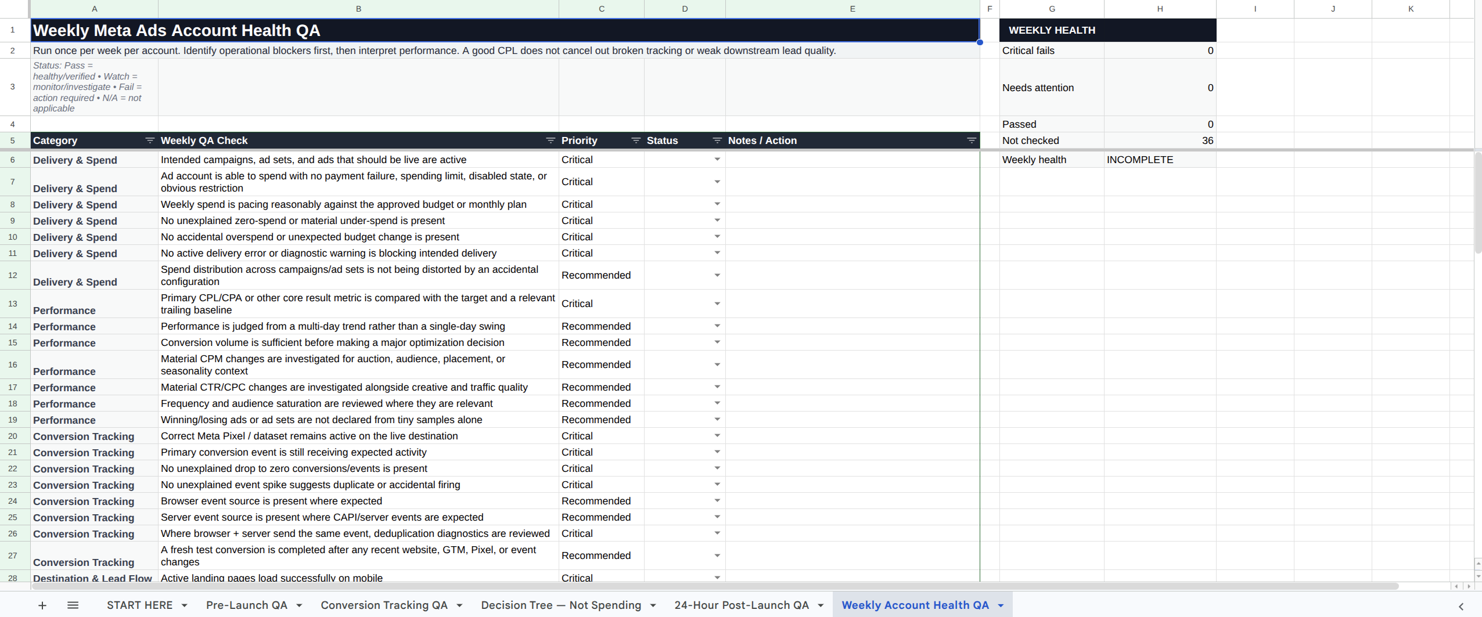Open Status dropdown for 'Weekly spend is pacing' row

click(x=717, y=204)
